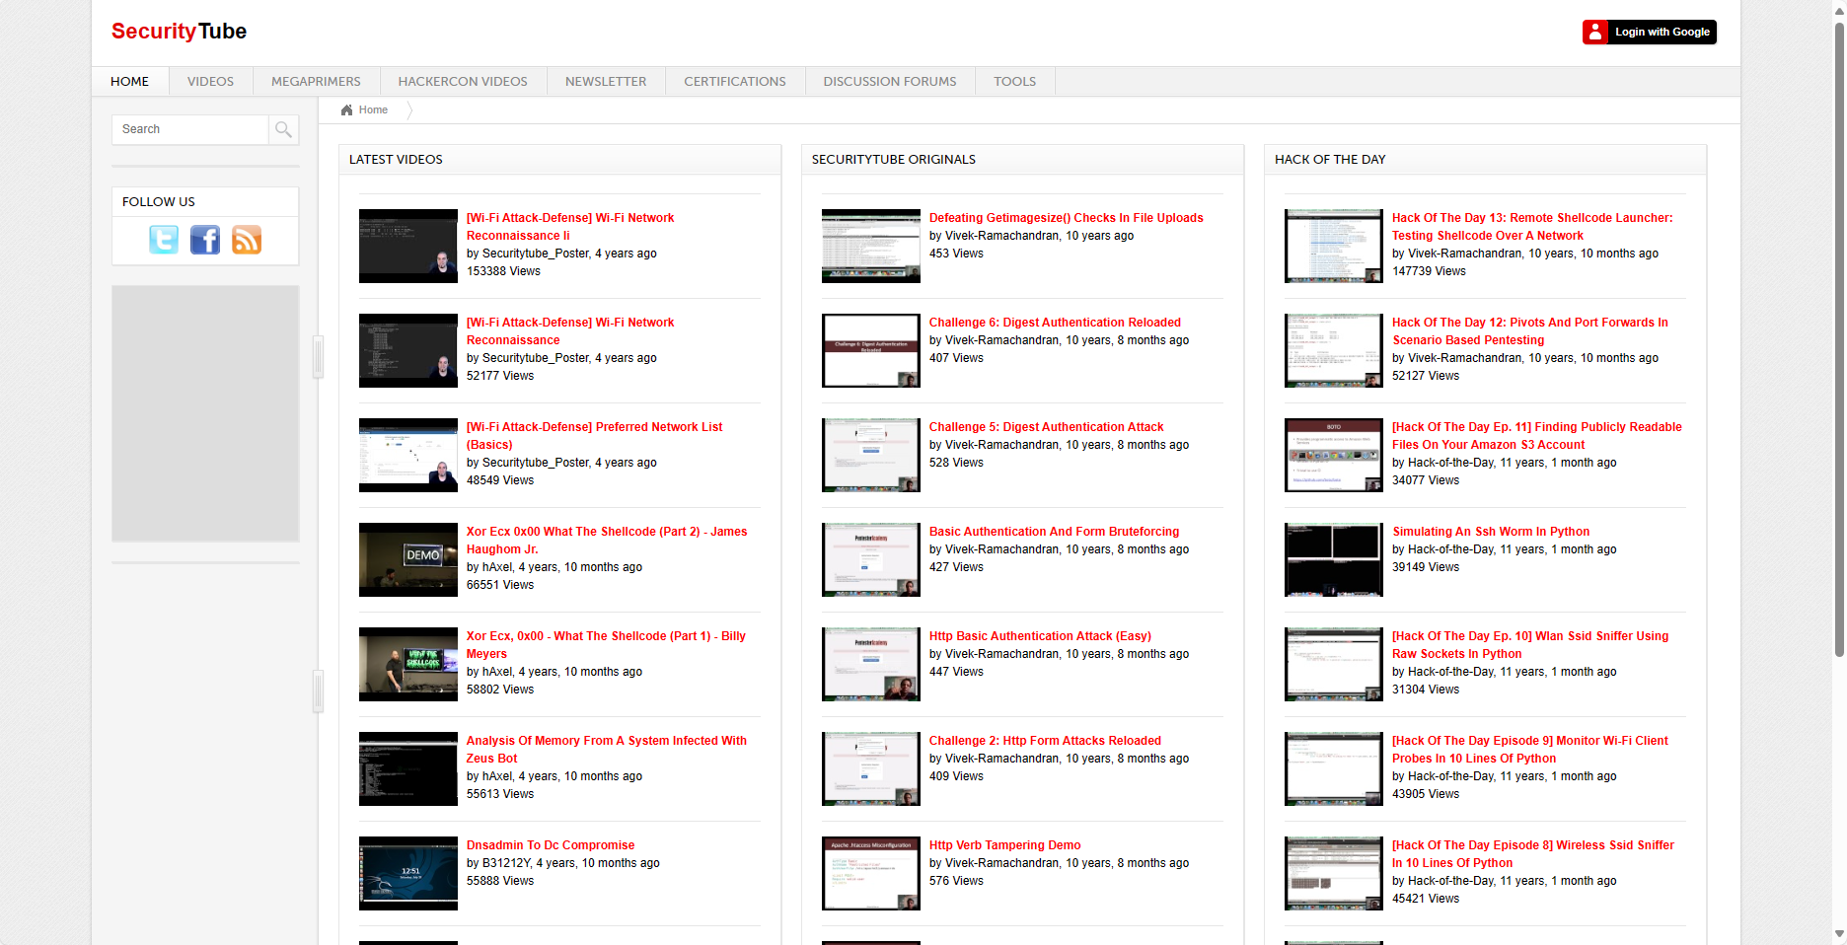Viewport: 1847px width, 945px height.
Task: Open the MEGAPRIMERS menu tab
Action: tap(317, 81)
